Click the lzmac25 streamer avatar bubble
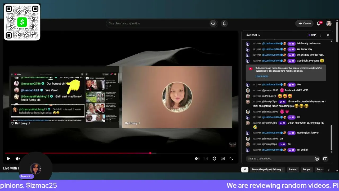 [x=35, y=169]
